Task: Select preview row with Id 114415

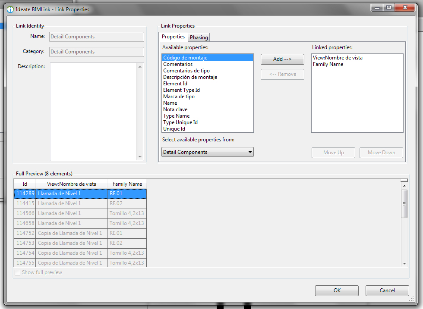Action: (x=80, y=203)
